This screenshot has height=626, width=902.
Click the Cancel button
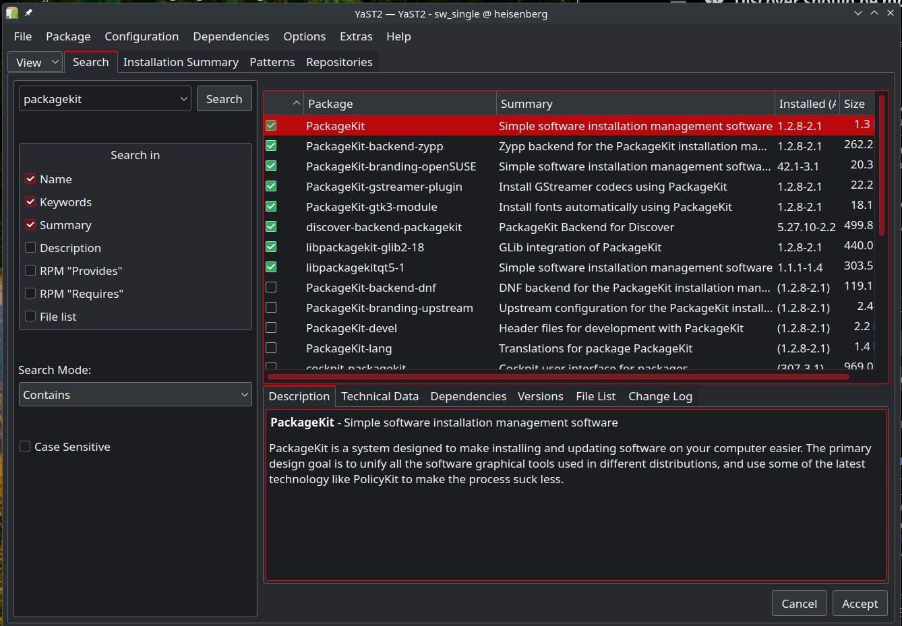pos(799,604)
